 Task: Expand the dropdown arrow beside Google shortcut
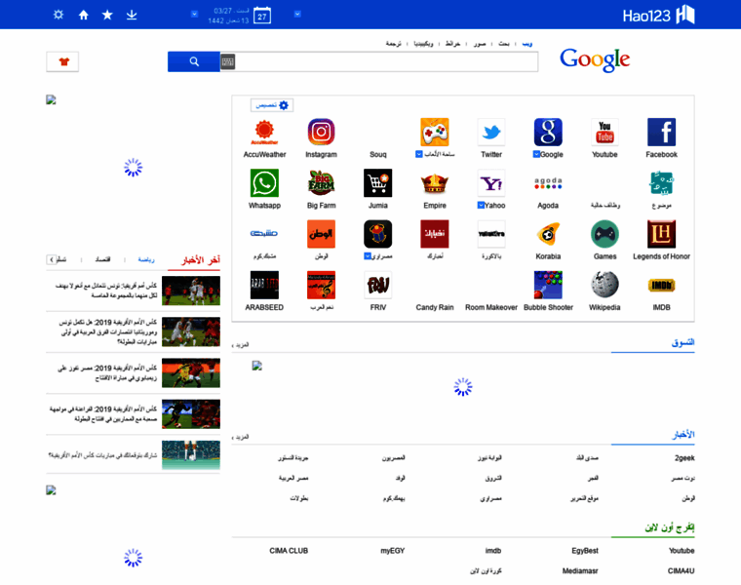[x=536, y=154]
